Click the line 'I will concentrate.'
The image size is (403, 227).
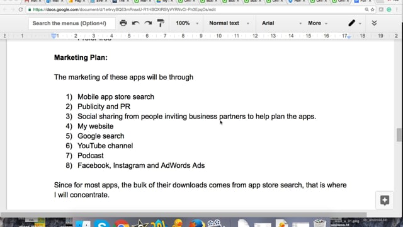[82, 195]
